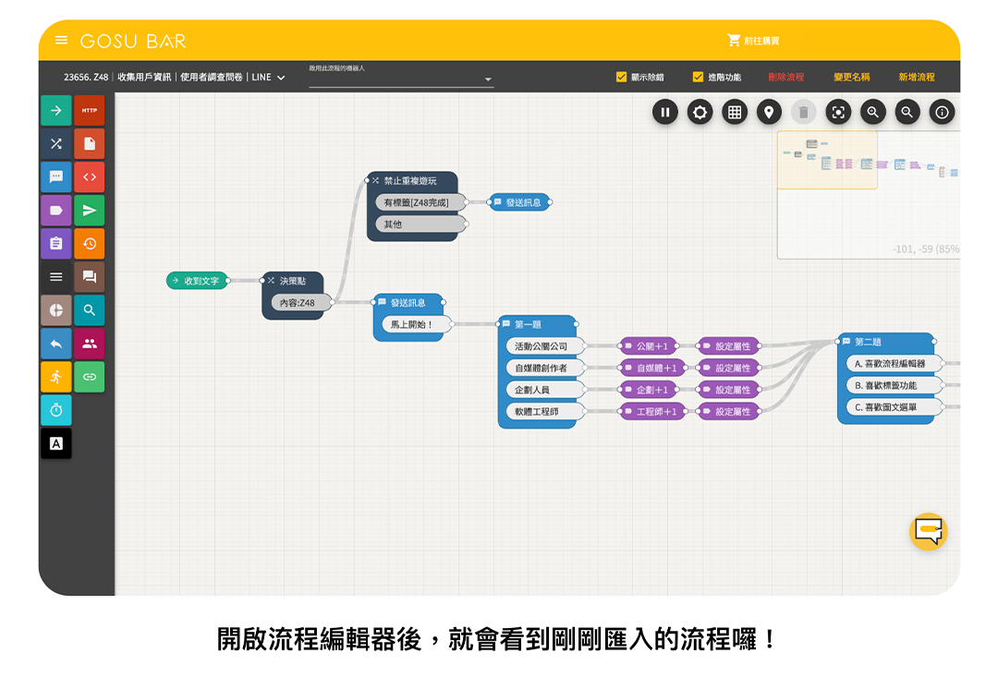
Task: Zoom in on the flow canvas
Action: [x=872, y=113]
